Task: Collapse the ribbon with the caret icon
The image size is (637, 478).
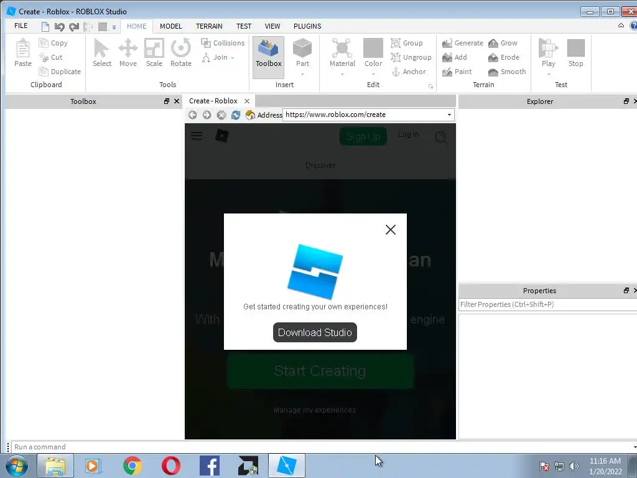Action: pos(621,26)
